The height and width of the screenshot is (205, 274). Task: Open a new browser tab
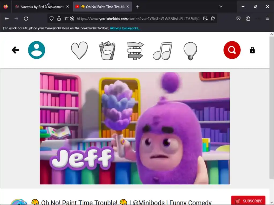point(138,7)
